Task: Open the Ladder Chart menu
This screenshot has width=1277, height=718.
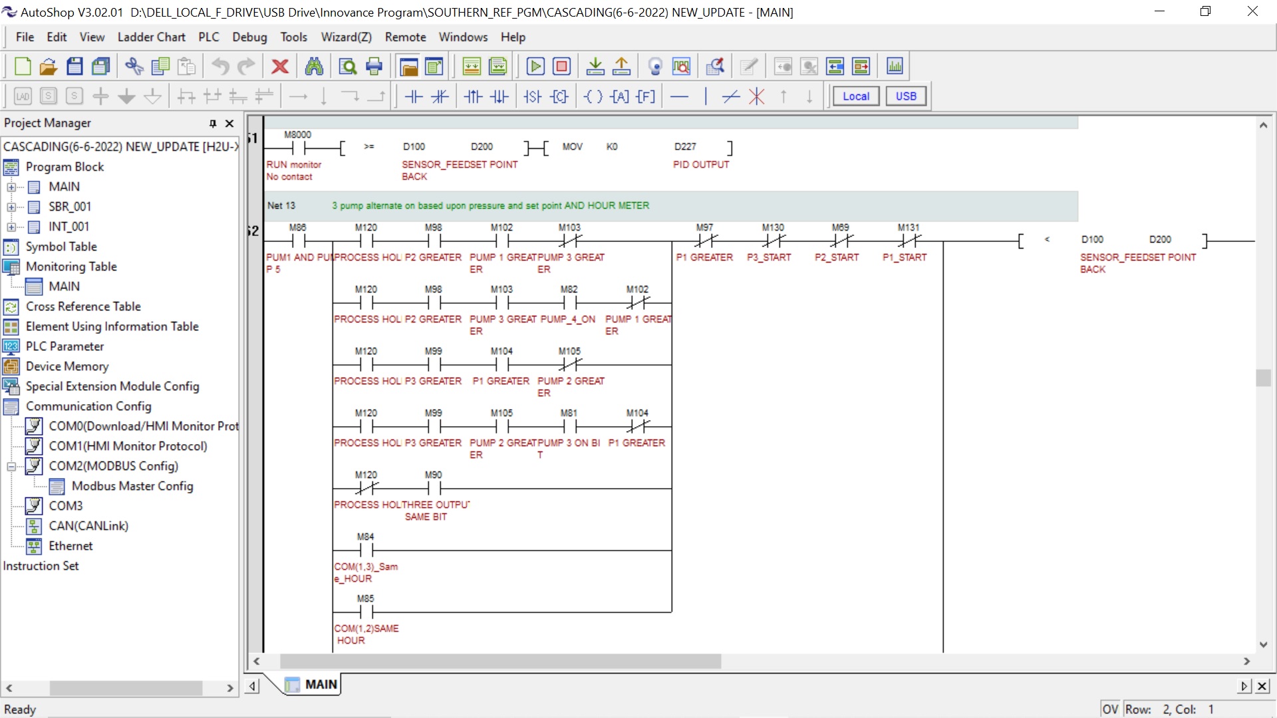Action: pos(151,37)
